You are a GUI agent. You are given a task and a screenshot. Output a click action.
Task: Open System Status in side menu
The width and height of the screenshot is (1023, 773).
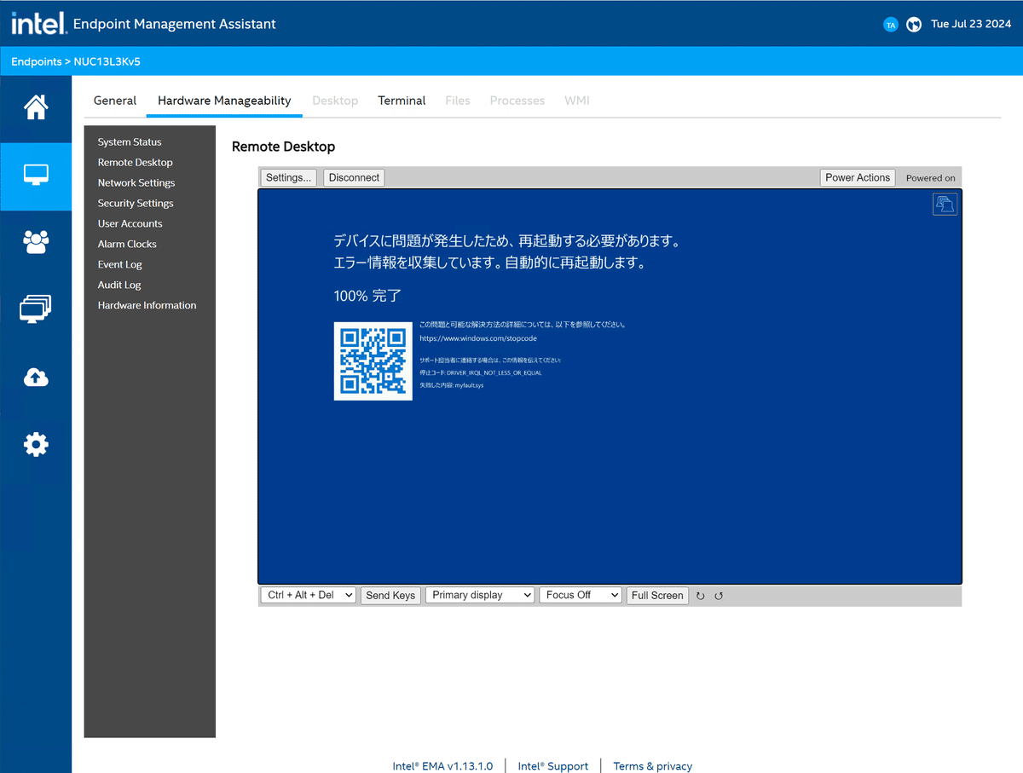[x=130, y=142]
